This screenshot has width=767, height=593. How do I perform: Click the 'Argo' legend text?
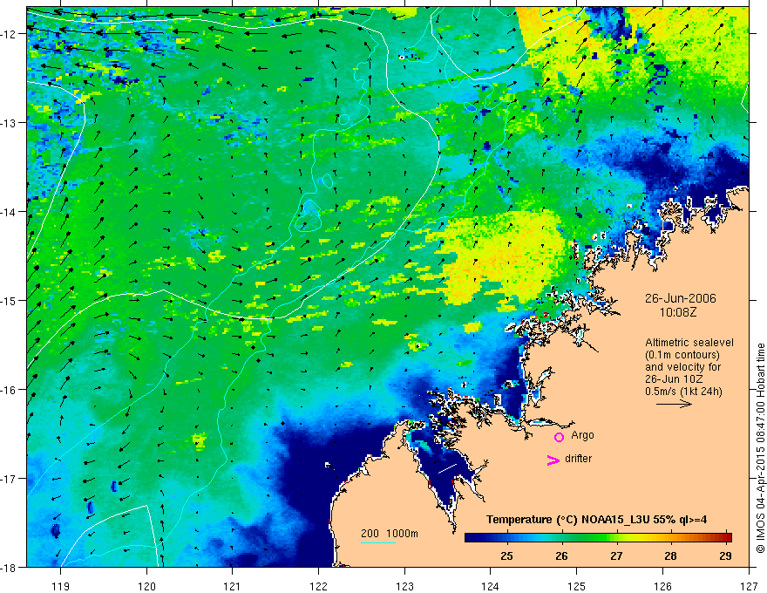point(582,435)
